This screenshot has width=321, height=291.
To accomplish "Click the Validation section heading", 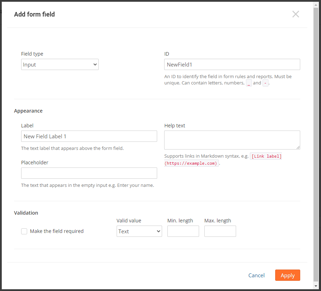I will click(26, 213).
